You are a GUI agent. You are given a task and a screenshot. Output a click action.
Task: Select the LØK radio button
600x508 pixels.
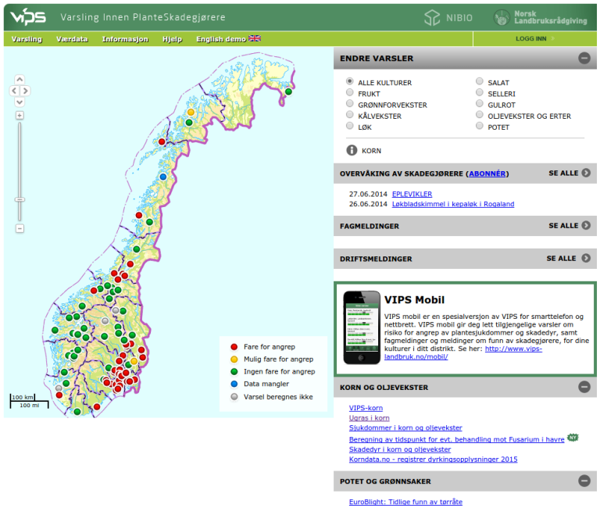click(x=349, y=126)
